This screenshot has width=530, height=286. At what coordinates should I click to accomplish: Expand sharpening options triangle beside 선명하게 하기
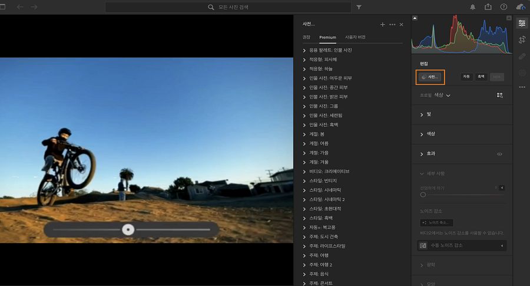tap(502, 188)
